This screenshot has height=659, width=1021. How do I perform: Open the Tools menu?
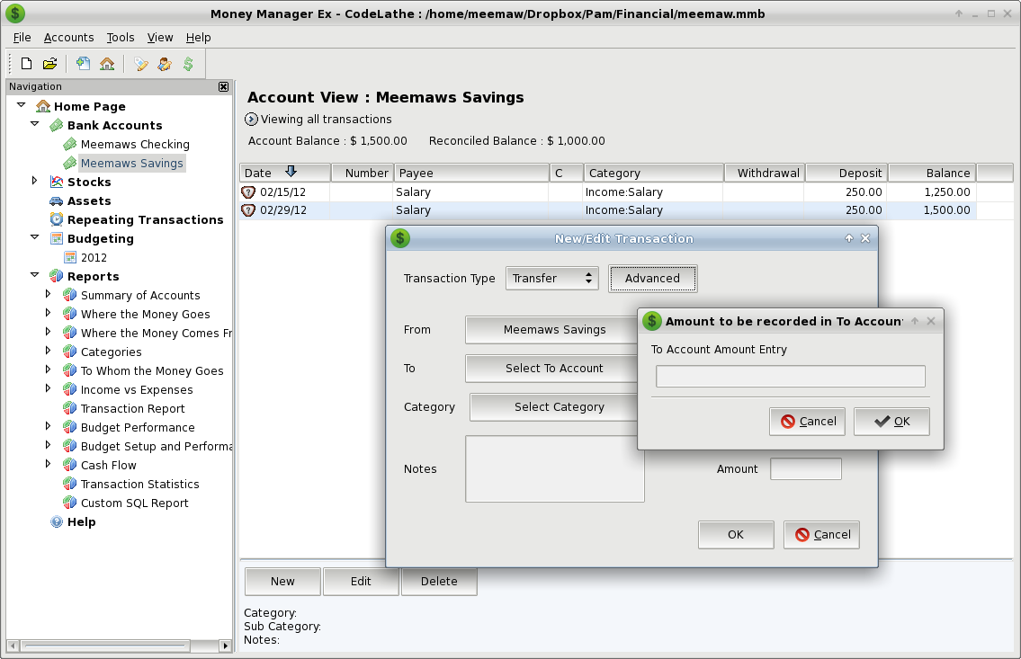[121, 38]
